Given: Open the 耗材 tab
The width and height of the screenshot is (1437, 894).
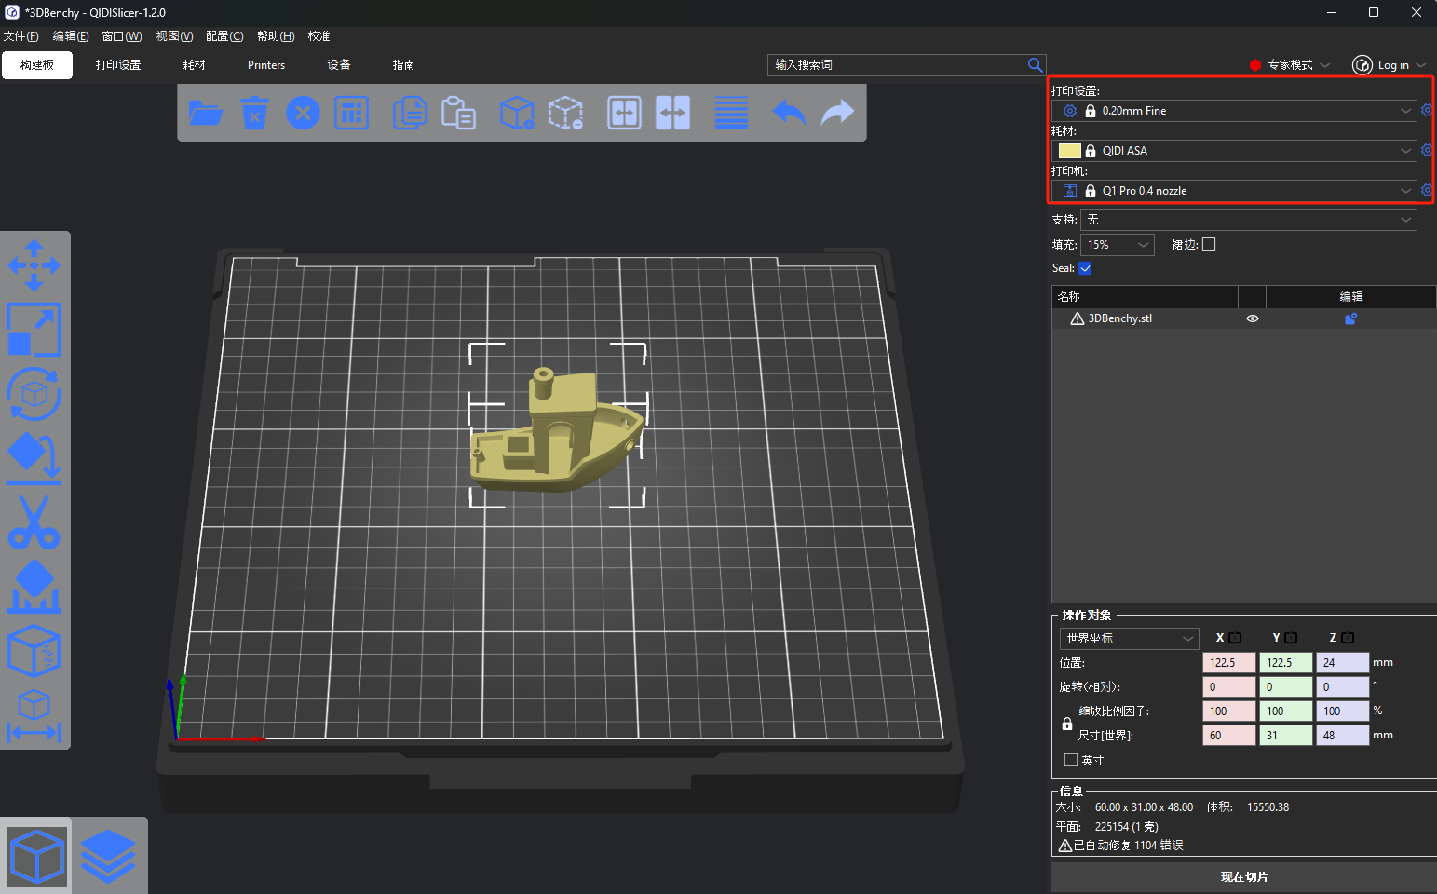Looking at the screenshot, I should click(x=194, y=65).
